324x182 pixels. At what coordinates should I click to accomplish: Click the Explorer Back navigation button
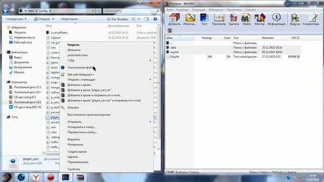click(x=6, y=11)
